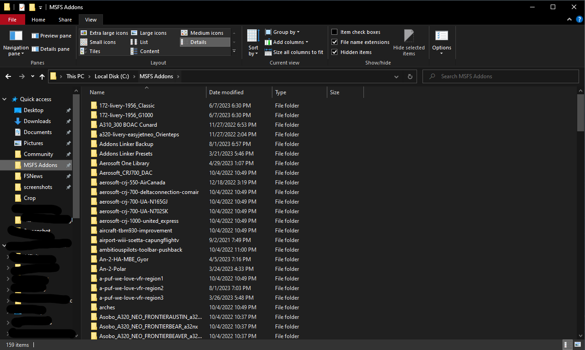This screenshot has width=585, height=350.
Task: Open the Group by dropdown
Action: (x=282, y=32)
